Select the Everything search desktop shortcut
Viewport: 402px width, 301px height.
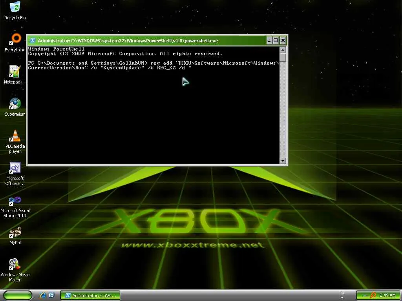tap(15, 43)
